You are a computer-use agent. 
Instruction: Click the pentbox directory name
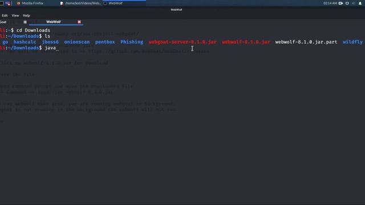[105, 42]
